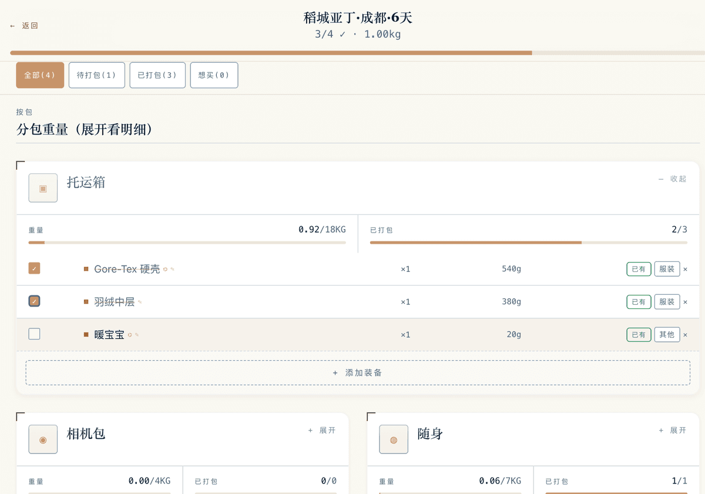Image resolution: width=705 pixels, height=494 pixels.
Task: Uncheck the Gore-Tex 硬壳 checkbox
Action: point(34,268)
